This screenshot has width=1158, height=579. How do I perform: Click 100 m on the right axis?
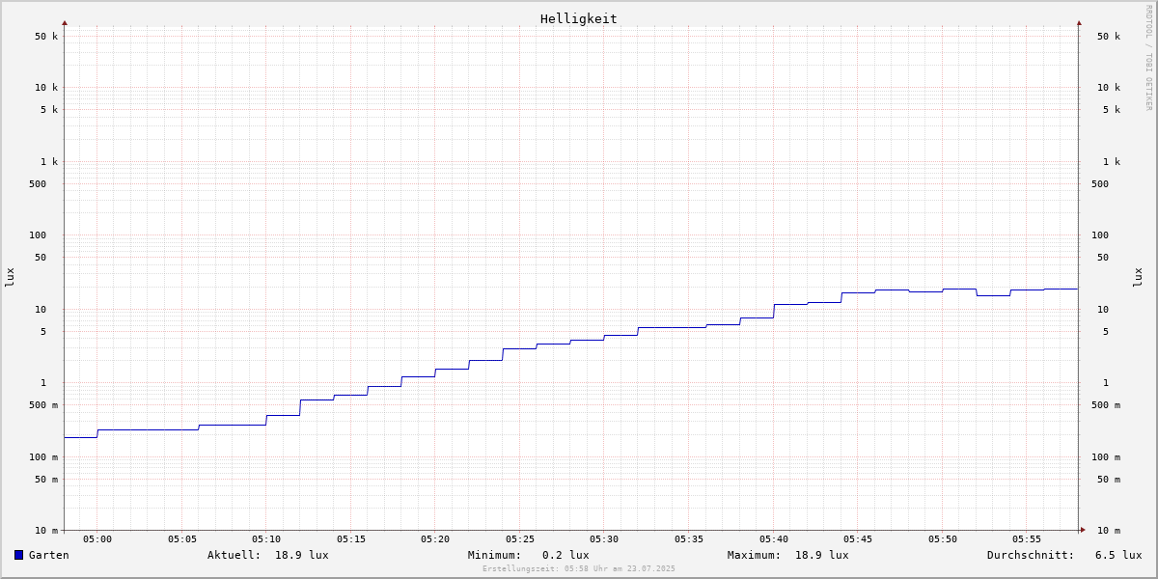coord(1106,457)
